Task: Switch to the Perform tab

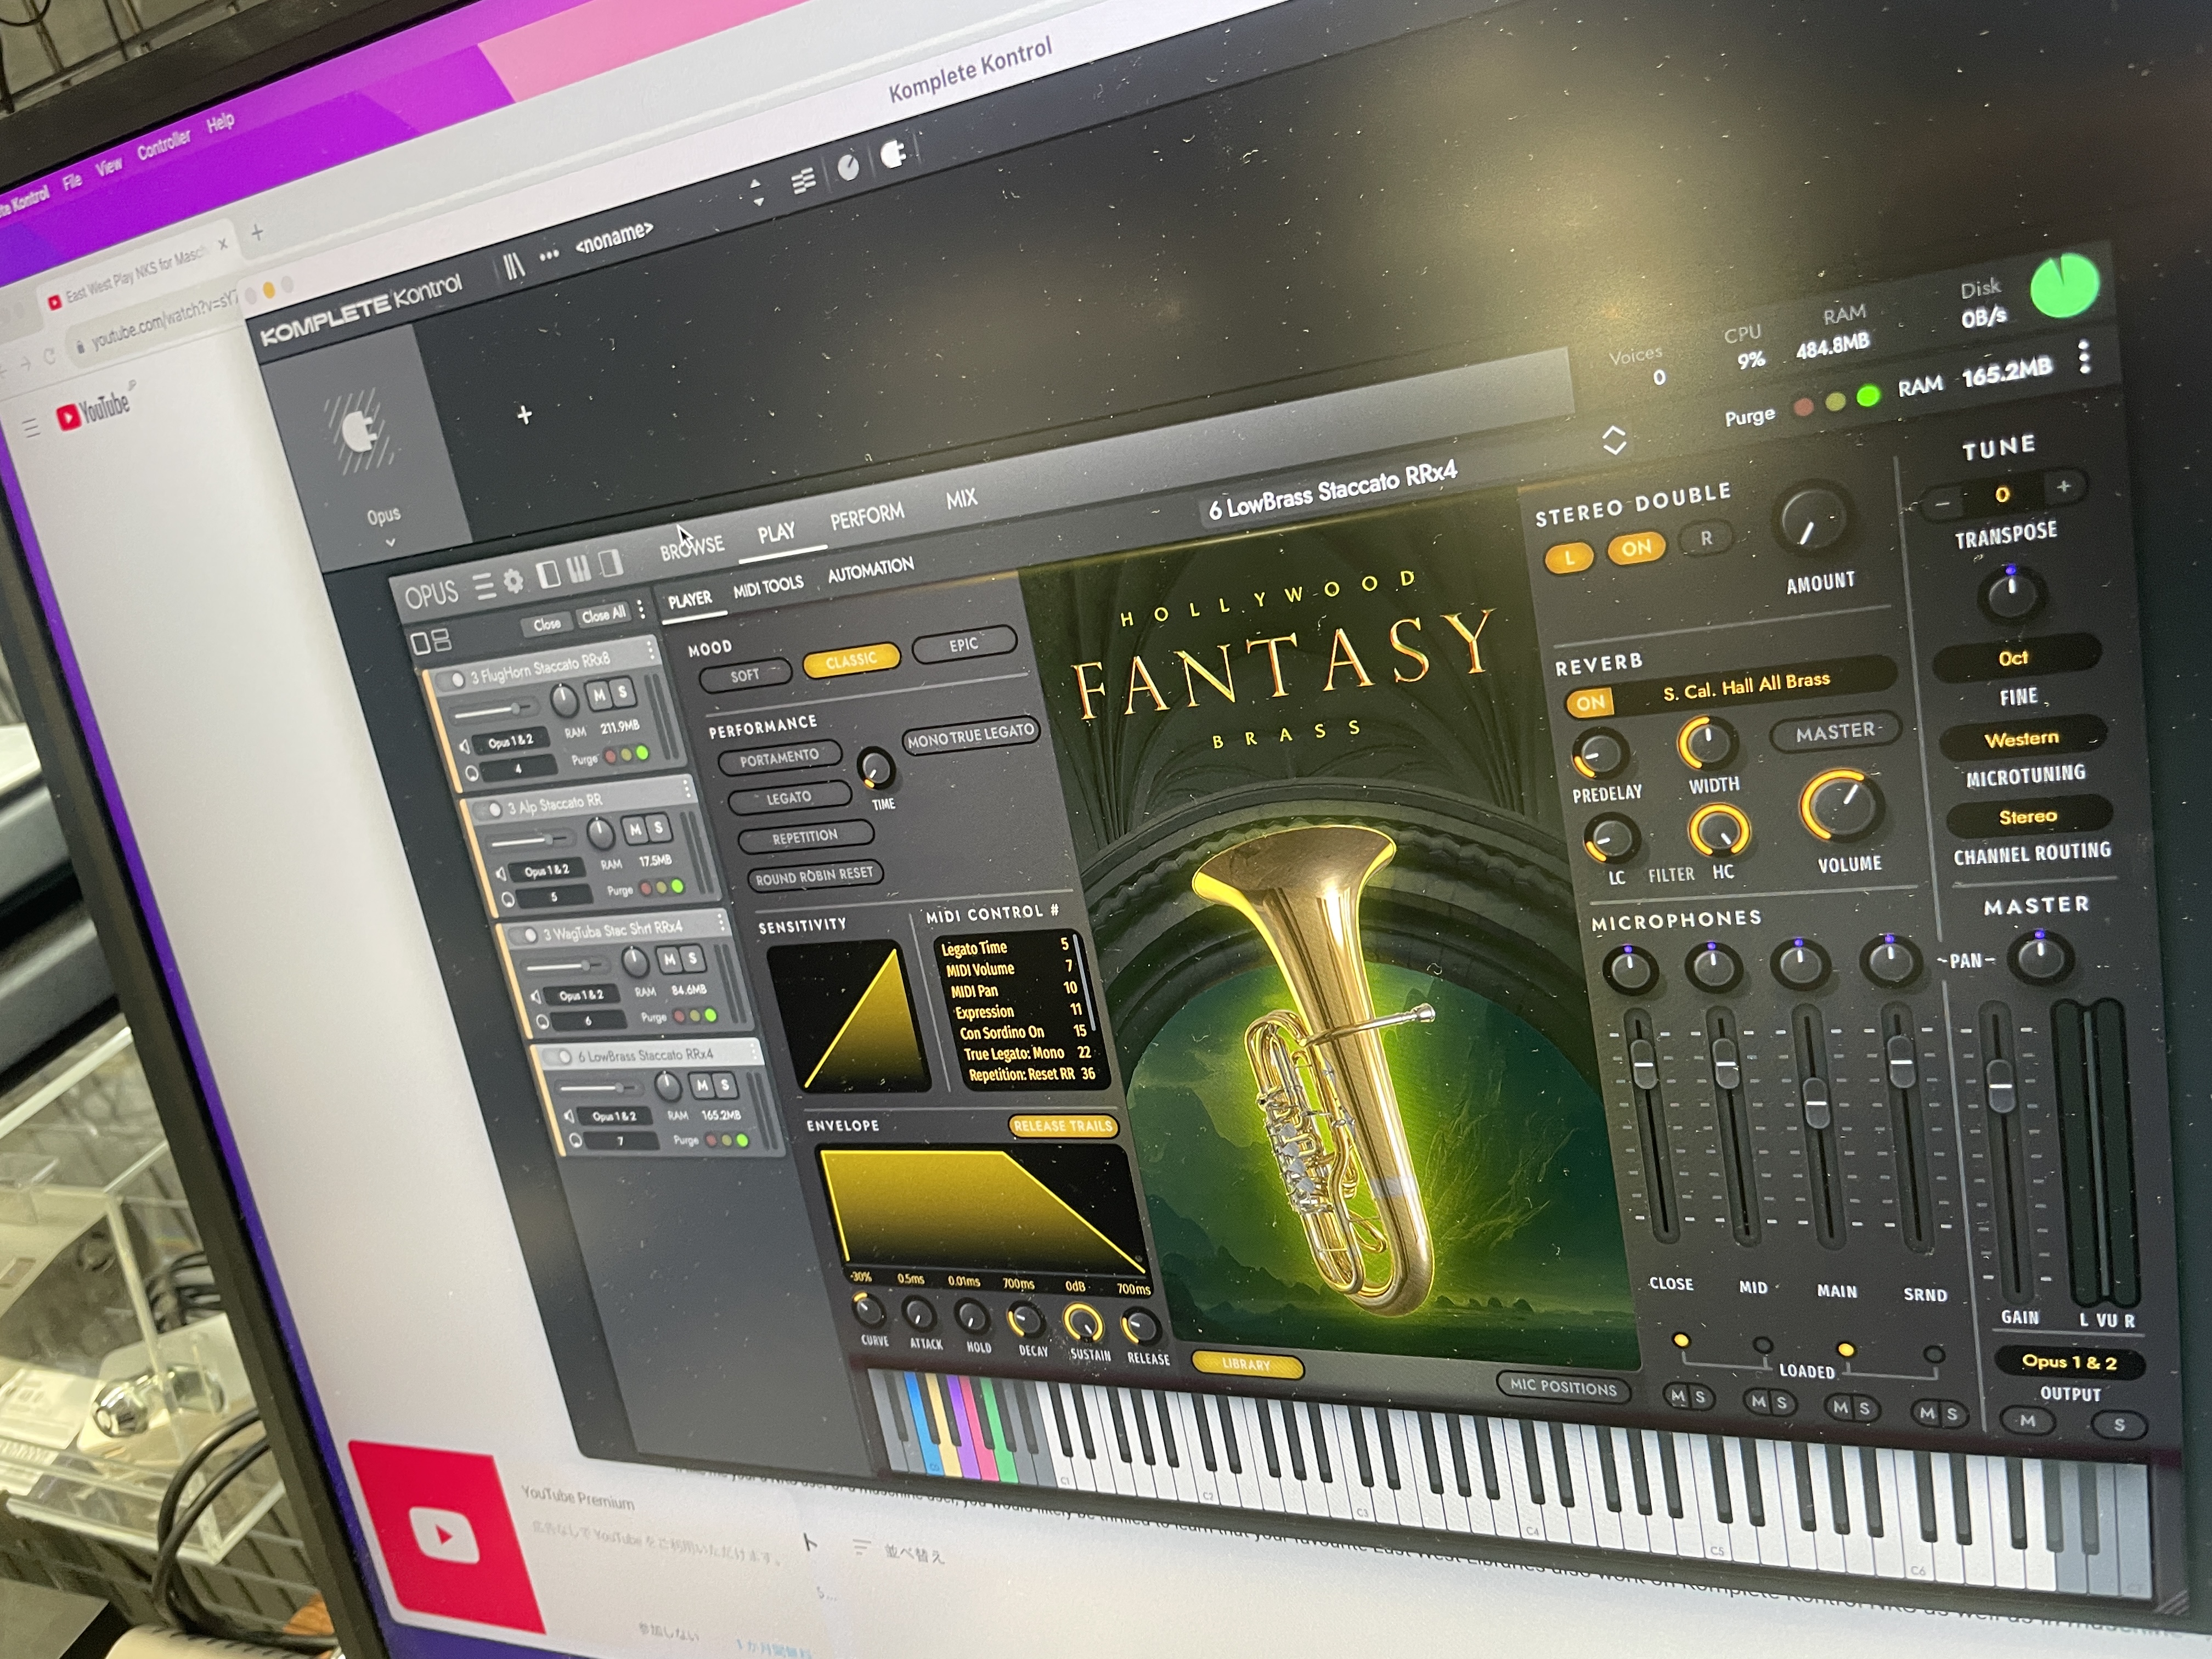Action: coord(867,516)
